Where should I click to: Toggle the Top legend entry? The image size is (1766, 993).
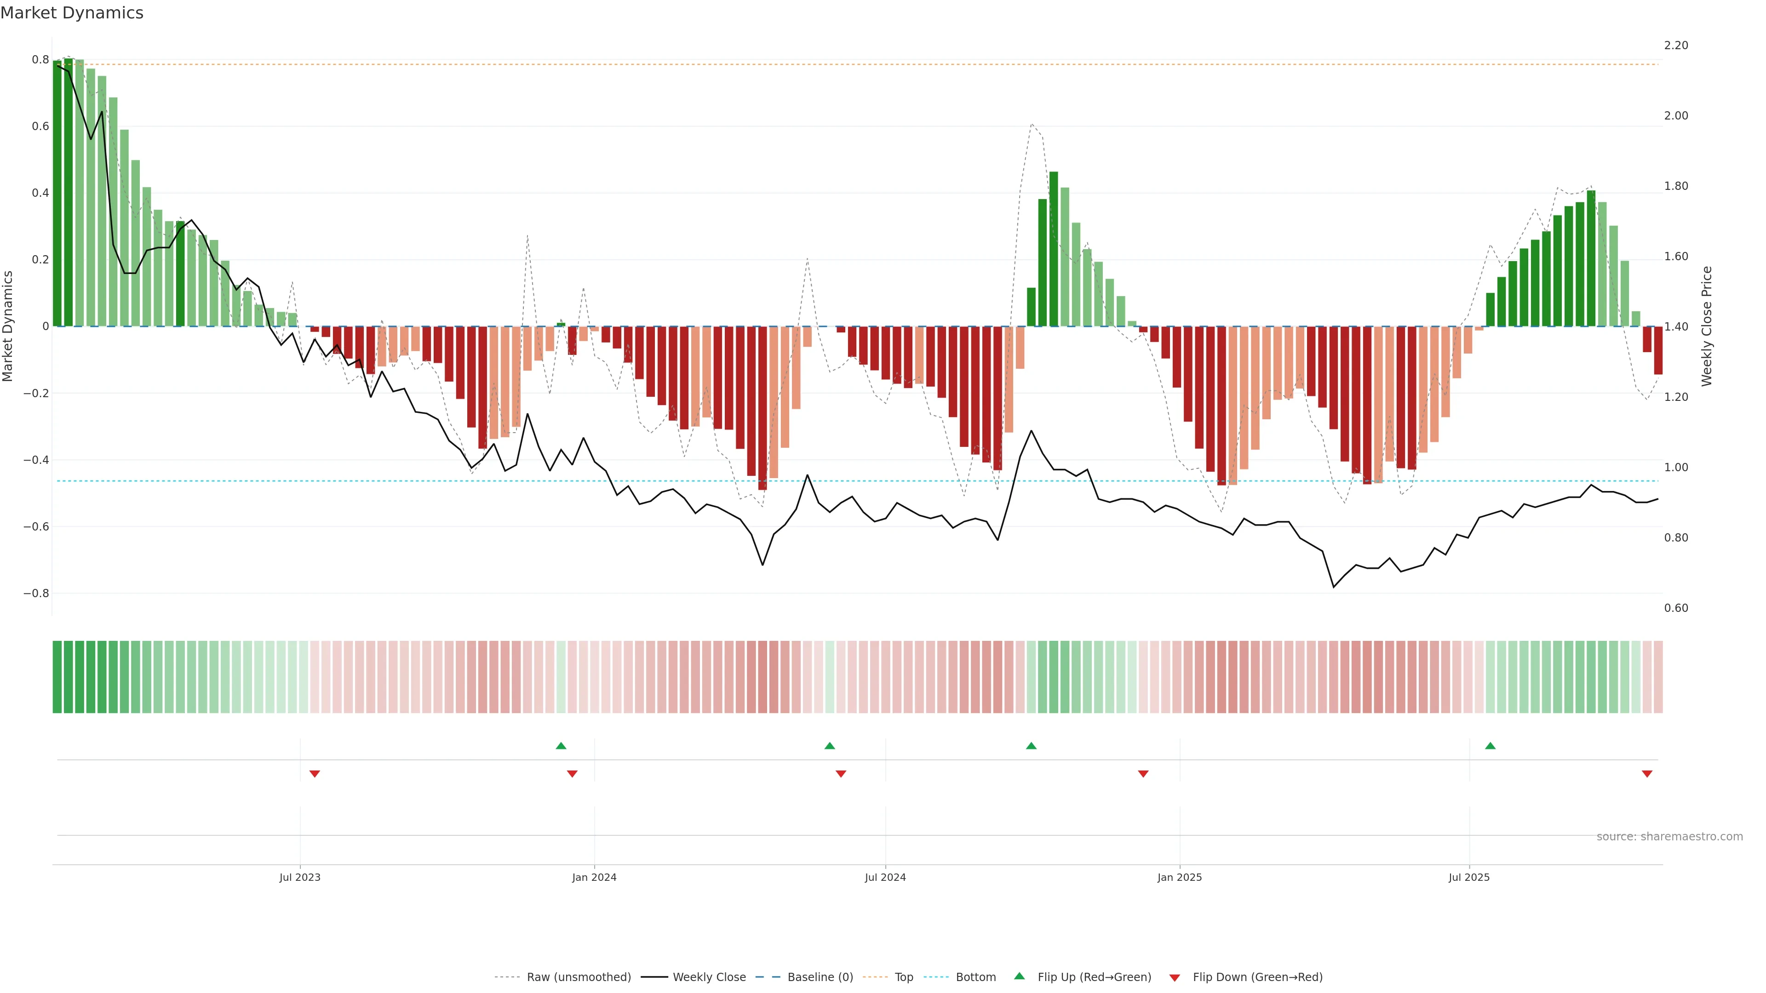tap(904, 977)
